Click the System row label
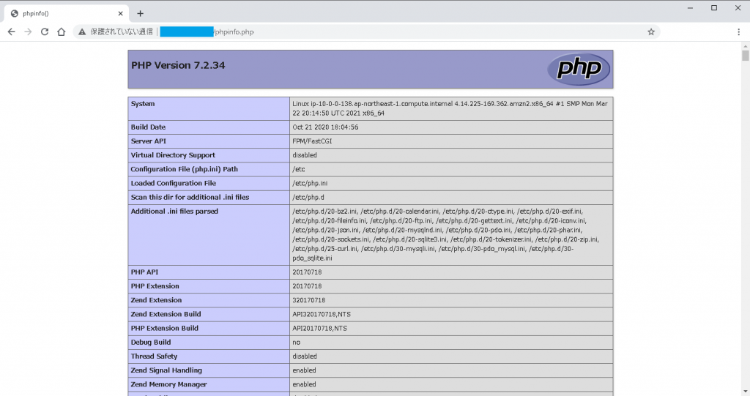The width and height of the screenshot is (750, 396). click(x=143, y=104)
